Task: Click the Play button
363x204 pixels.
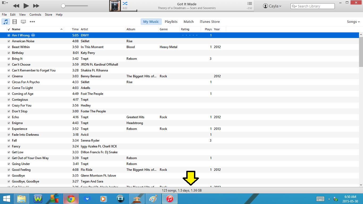Action: (26, 6)
